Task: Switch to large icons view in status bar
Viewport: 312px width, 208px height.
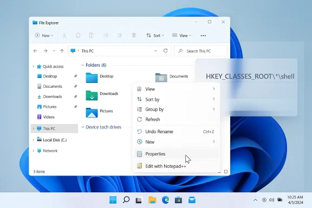Action: 226,172
